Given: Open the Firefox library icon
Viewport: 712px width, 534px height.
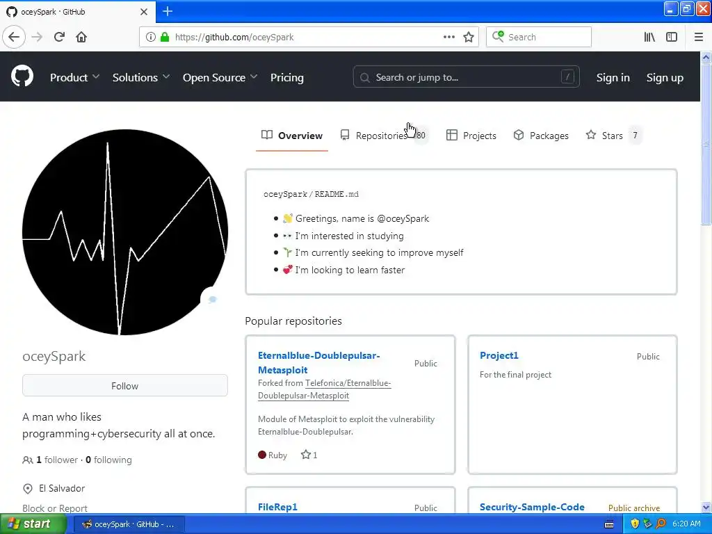Looking at the screenshot, I should (649, 38).
